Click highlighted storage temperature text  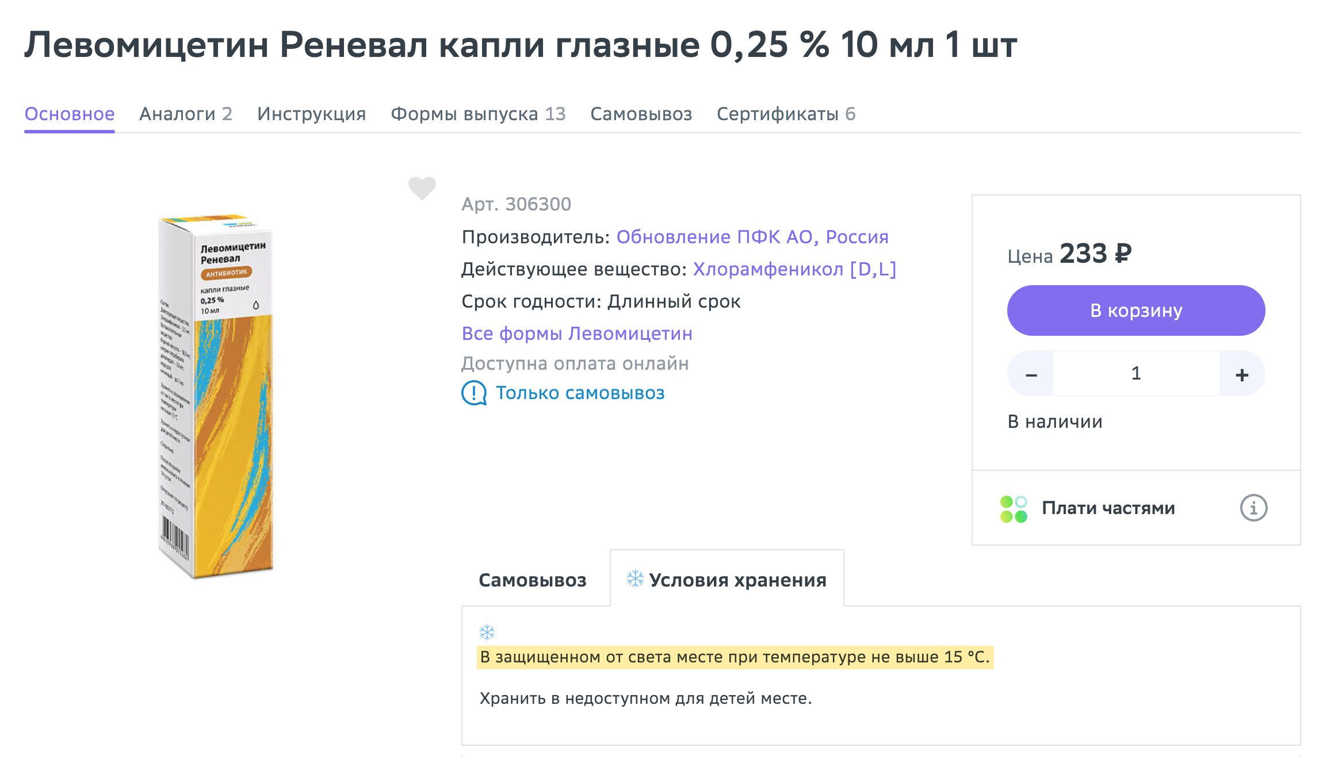pos(735,657)
